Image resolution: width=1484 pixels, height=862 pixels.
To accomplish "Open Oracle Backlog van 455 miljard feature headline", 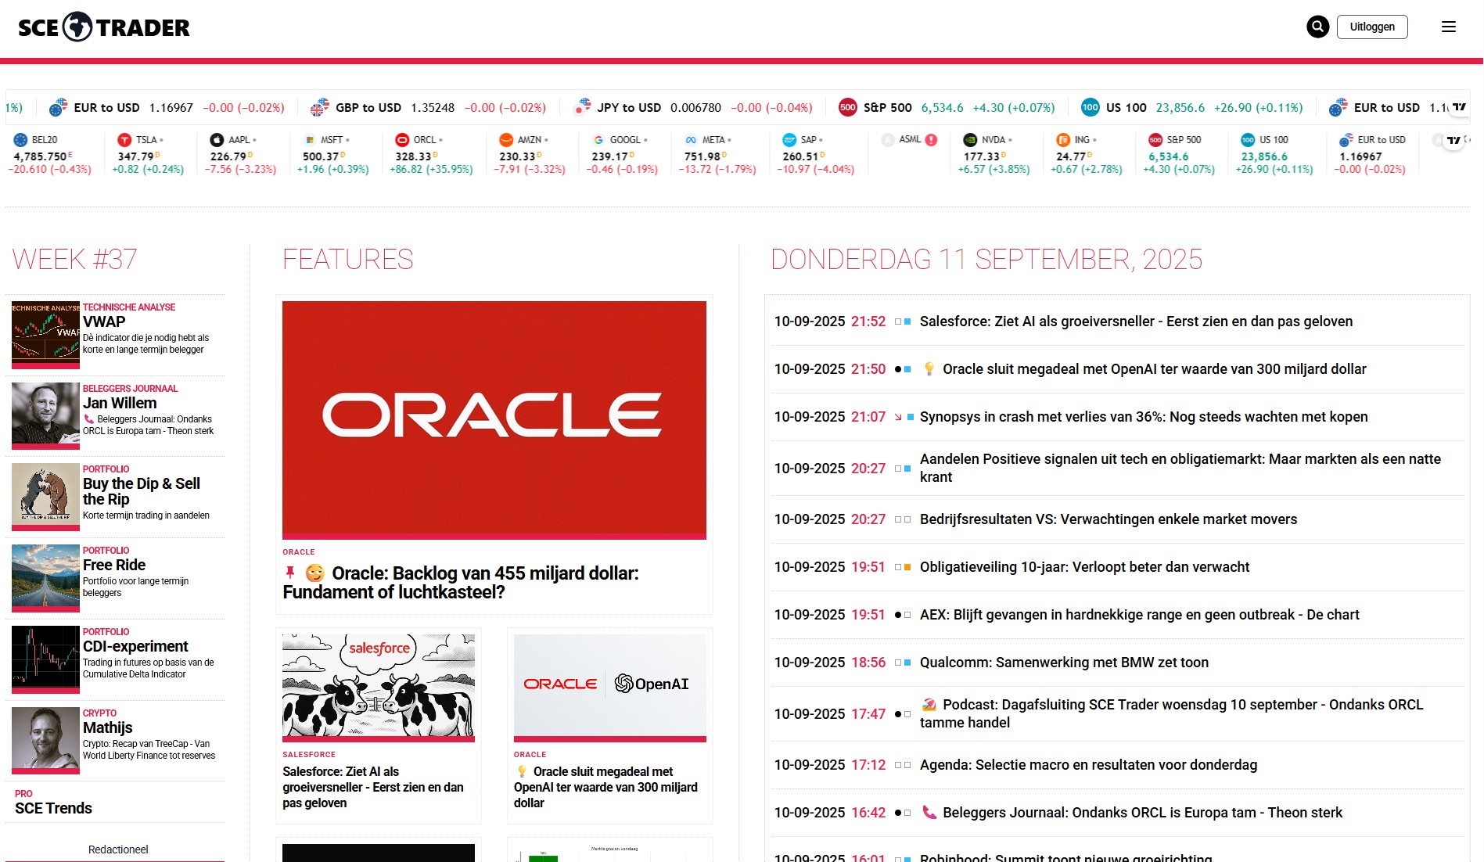I will coord(461,583).
